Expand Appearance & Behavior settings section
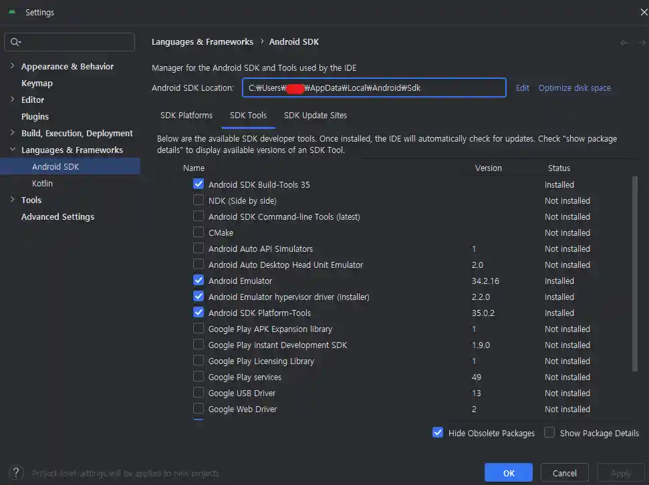 click(x=13, y=66)
